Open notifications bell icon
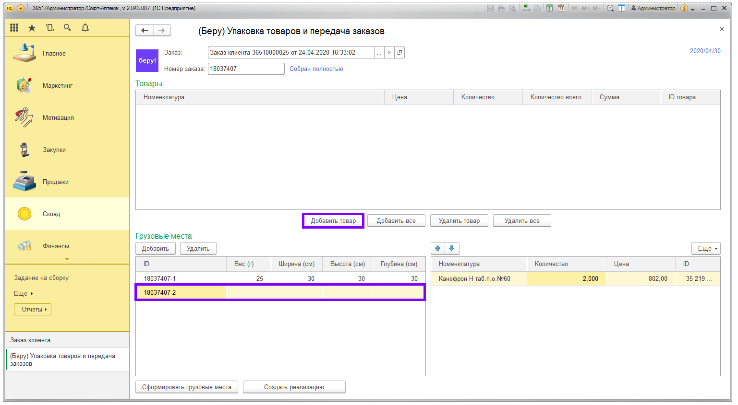Screen dimensions: 738x405 (x=85, y=28)
